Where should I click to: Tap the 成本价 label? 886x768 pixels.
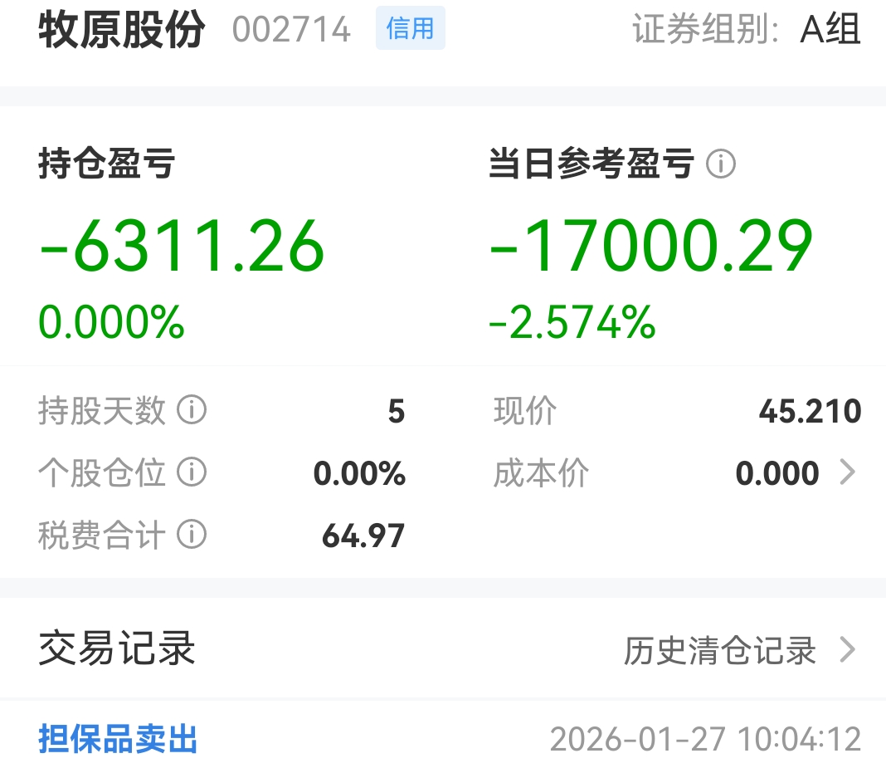click(x=542, y=472)
